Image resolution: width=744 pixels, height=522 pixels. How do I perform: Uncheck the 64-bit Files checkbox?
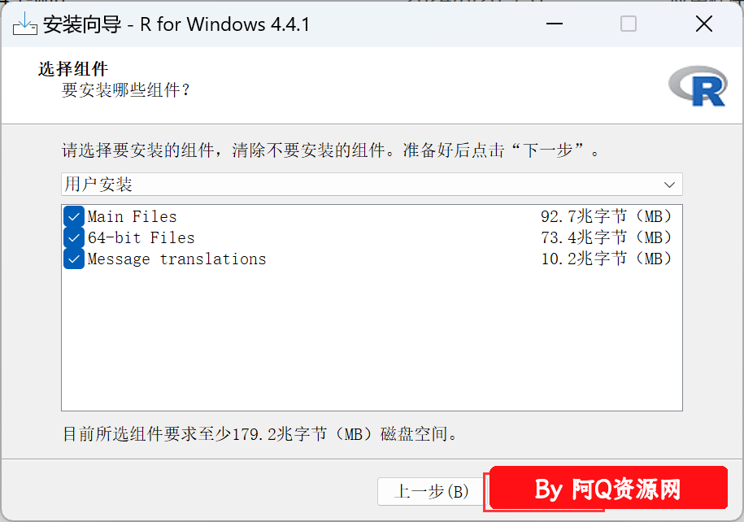(73, 237)
